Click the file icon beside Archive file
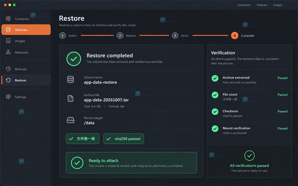Image resolution: width=298 pixels, height=186 pixels. tap(70, 99)
